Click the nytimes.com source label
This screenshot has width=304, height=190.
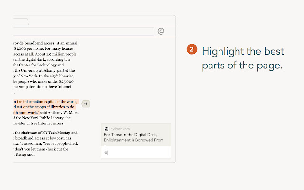(120, 129)
